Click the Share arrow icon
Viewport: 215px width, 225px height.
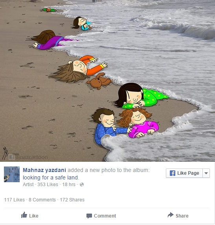[x=171, y=215]
